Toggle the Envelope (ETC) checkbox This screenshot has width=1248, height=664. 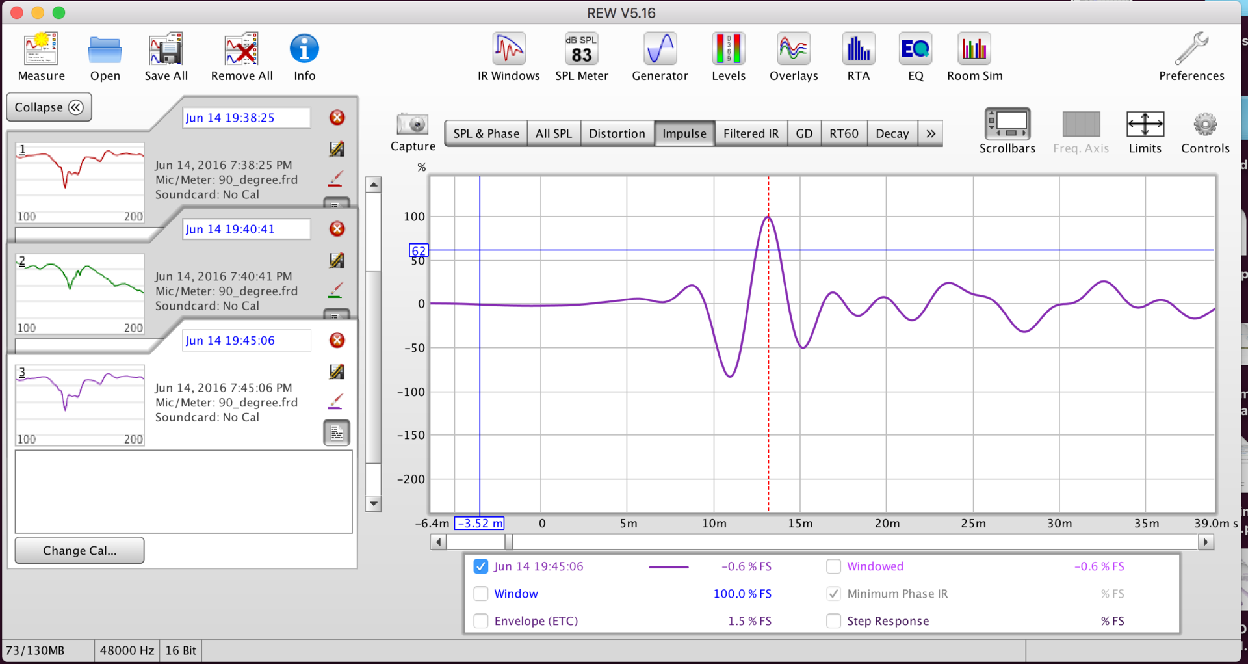[x=481, y=621]
